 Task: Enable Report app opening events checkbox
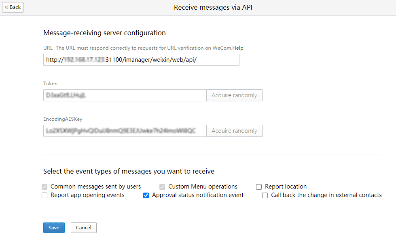tap(45, 195)
